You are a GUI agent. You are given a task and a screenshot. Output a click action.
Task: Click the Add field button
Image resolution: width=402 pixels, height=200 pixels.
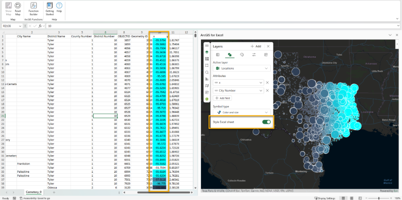point(222,98)
